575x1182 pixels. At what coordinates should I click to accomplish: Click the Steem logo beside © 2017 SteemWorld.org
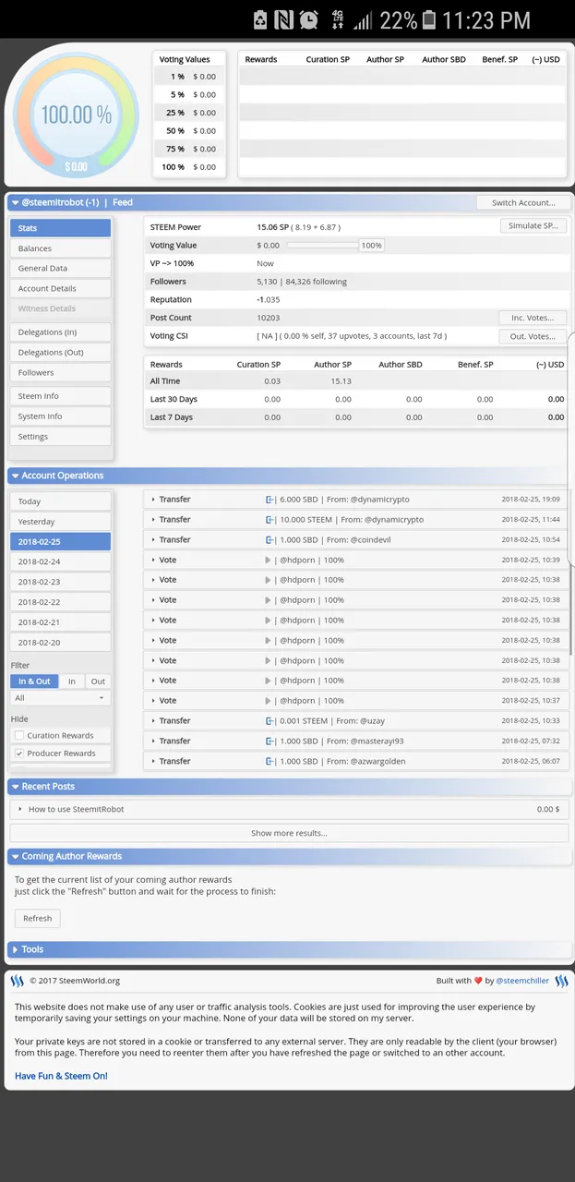pos(18,981)
